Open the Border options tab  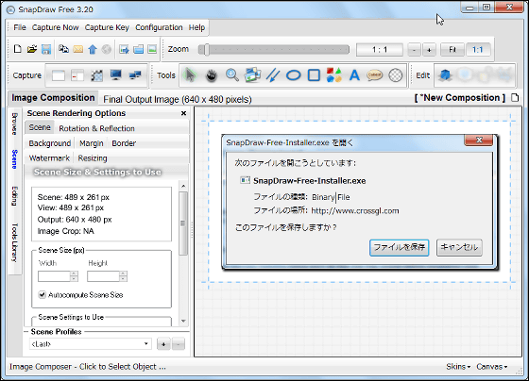[124, 143]
